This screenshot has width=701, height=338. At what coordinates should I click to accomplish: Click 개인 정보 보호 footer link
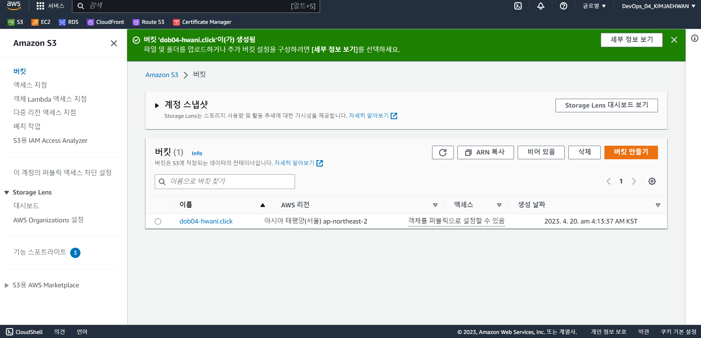pyautogui.click(x=608, y=332)
